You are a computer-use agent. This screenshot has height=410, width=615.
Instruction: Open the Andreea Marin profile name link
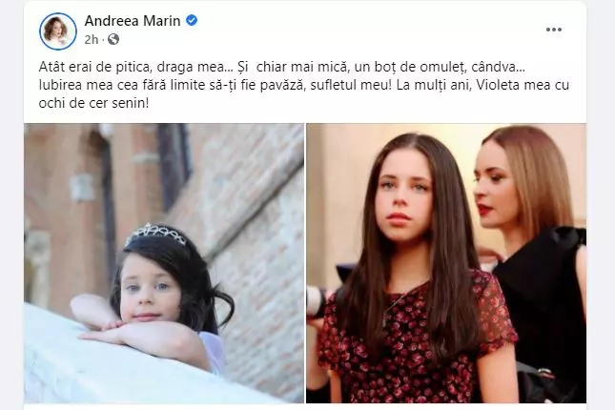(133, 21)
